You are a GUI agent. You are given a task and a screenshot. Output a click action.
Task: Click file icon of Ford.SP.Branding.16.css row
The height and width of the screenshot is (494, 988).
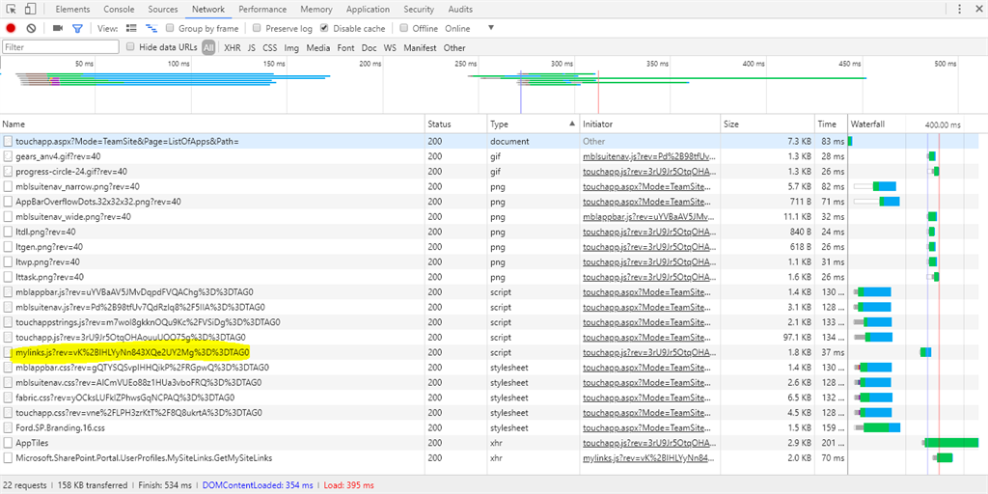[8, 427]
